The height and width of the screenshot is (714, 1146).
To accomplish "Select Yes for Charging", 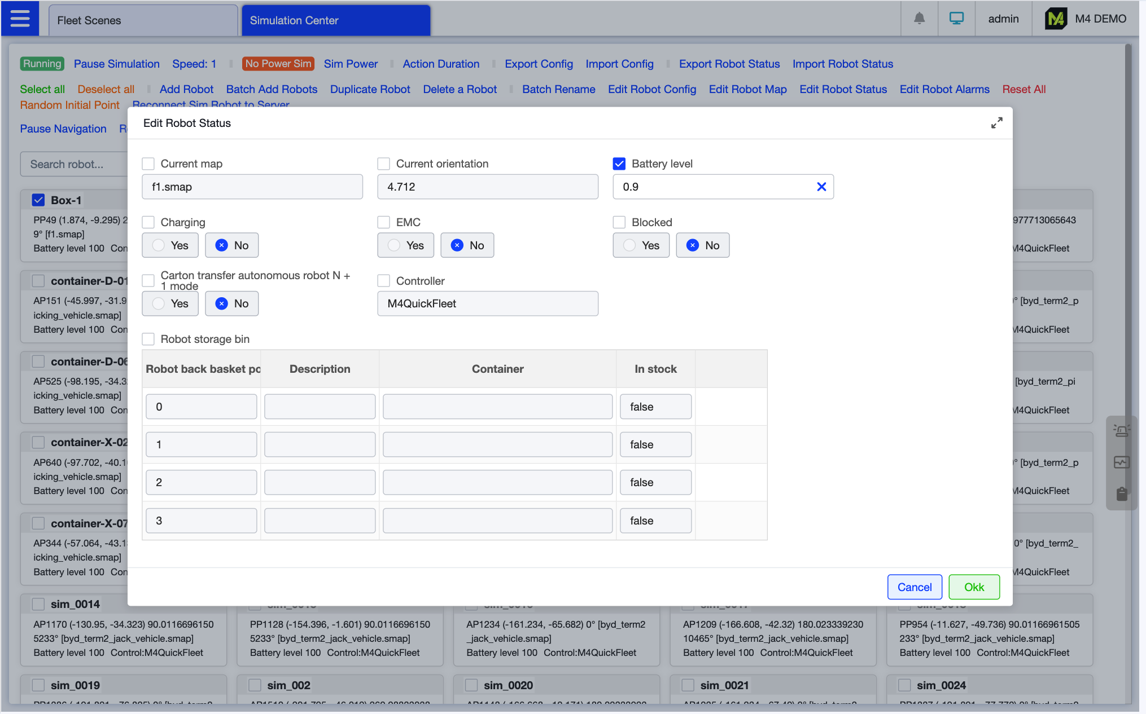I will (x=170, y=245).
